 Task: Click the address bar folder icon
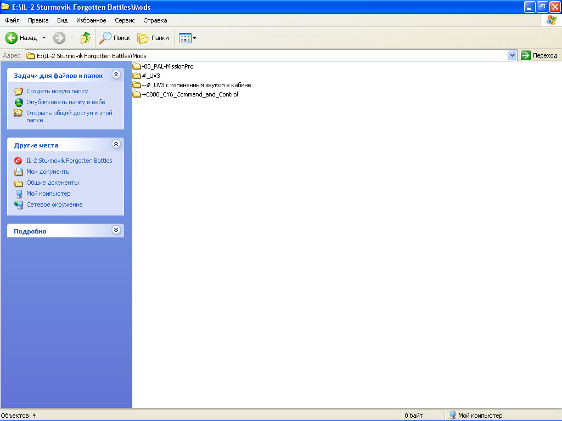pos(31,55)
